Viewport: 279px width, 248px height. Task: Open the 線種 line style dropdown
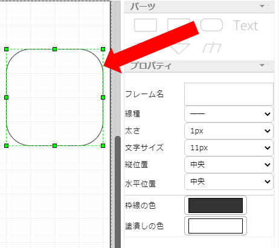pyautogui.click(x=229, y=114)
